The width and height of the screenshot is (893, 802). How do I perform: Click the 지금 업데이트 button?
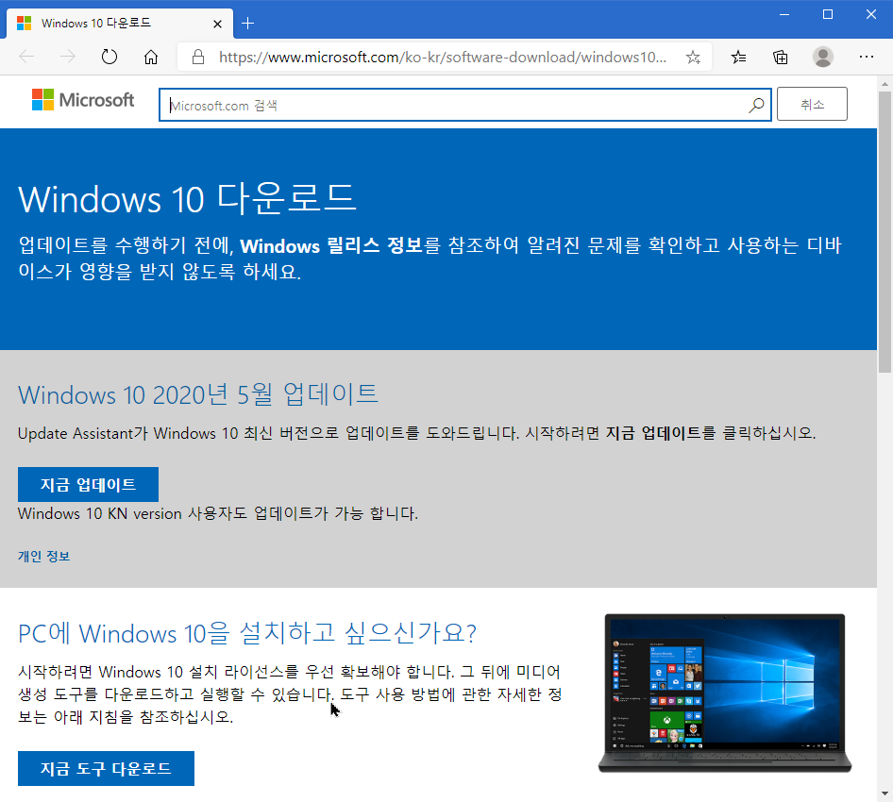coord(89,484)
